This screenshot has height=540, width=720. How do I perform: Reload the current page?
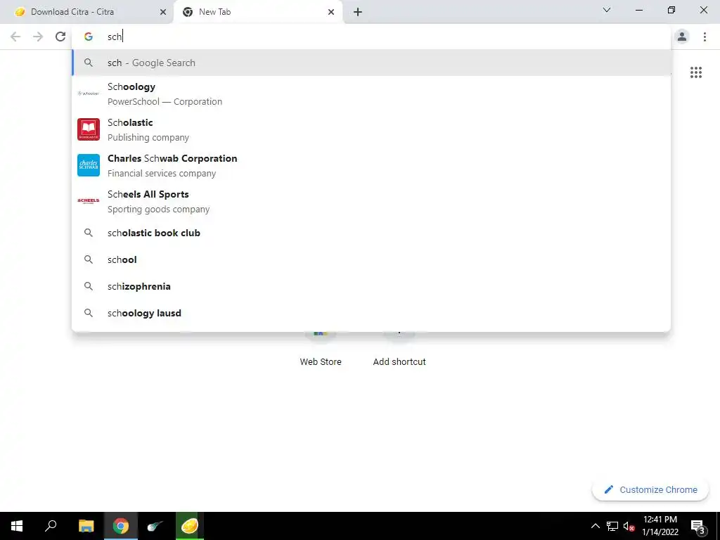60,37
